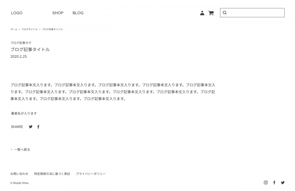Open the account user icon
Screen dimensions: 295x191
[x=202, y=13]
